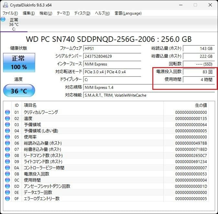The image size is (218, 214).
Task: Open the 言語(Language) menu
Action: (x=128, y=13)
